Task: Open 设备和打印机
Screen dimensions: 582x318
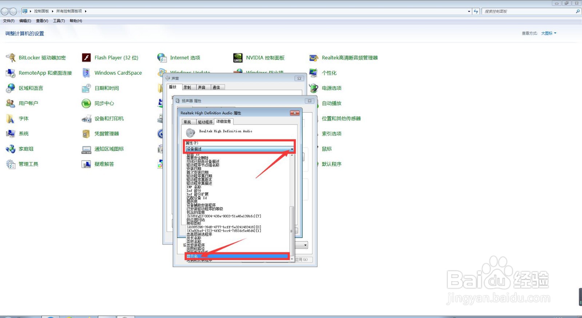Action: (103, 119)
